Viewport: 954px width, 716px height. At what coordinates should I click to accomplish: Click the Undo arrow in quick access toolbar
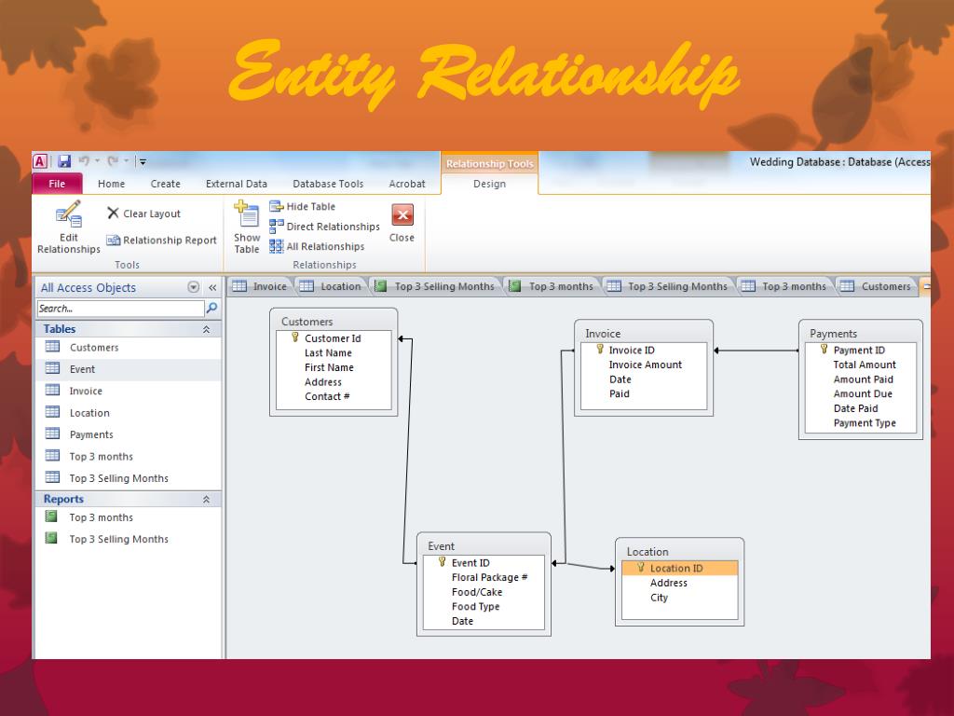click(x=84, y=160)
